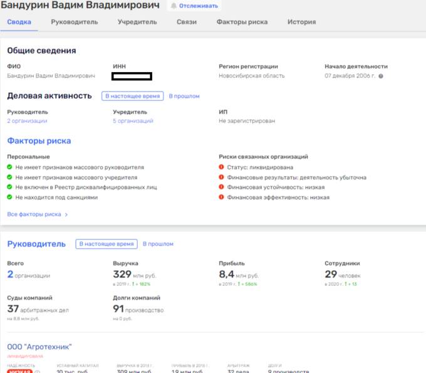Click green check icon for Не находится под санкциями
This screenshot has height=373, width=426.
(x=9, y=197)
